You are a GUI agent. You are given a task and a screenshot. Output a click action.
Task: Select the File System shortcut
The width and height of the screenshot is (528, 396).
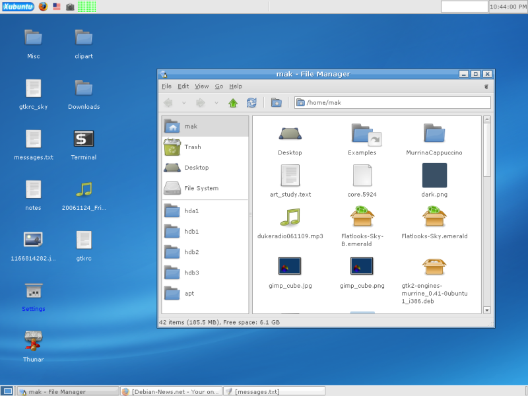(x=201, y=188)
